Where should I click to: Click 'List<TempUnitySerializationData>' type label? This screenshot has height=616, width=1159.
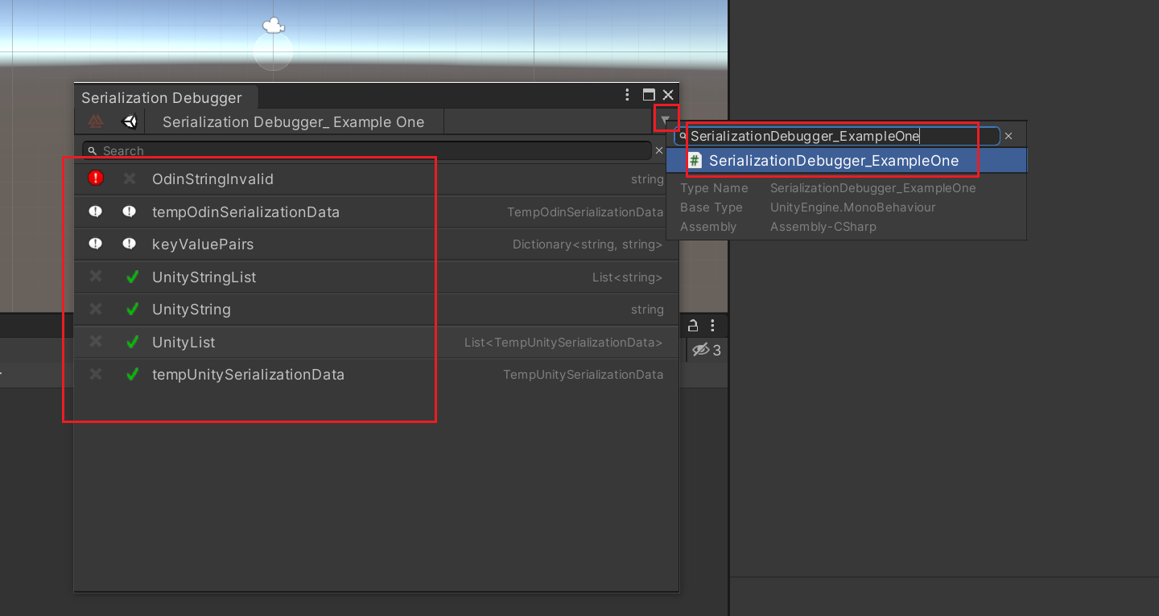pos(563,343)
